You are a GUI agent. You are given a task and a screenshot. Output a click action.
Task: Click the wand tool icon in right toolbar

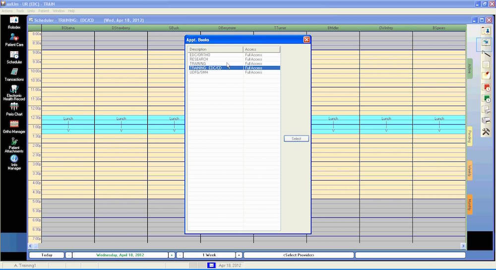[486, 54]
